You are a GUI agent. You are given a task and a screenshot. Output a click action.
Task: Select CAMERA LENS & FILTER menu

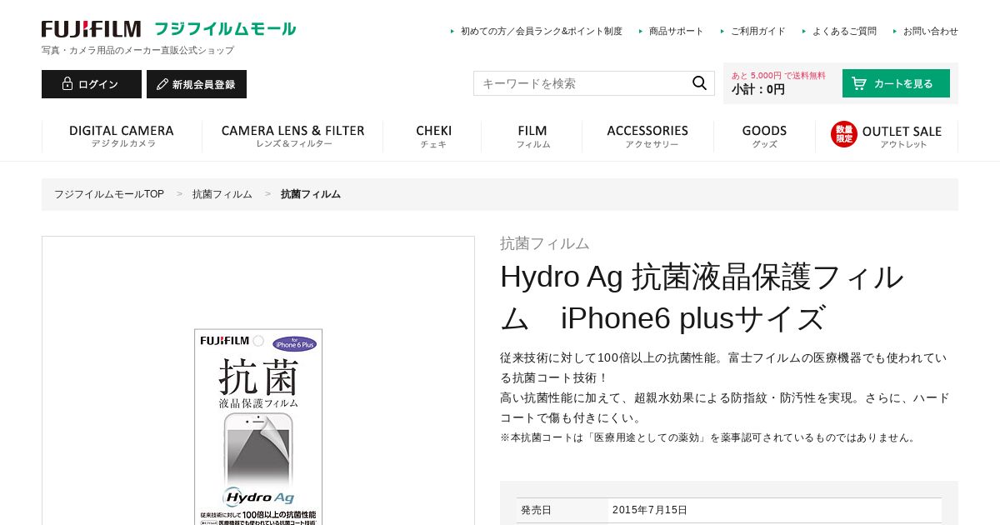(x=292, y=136)
